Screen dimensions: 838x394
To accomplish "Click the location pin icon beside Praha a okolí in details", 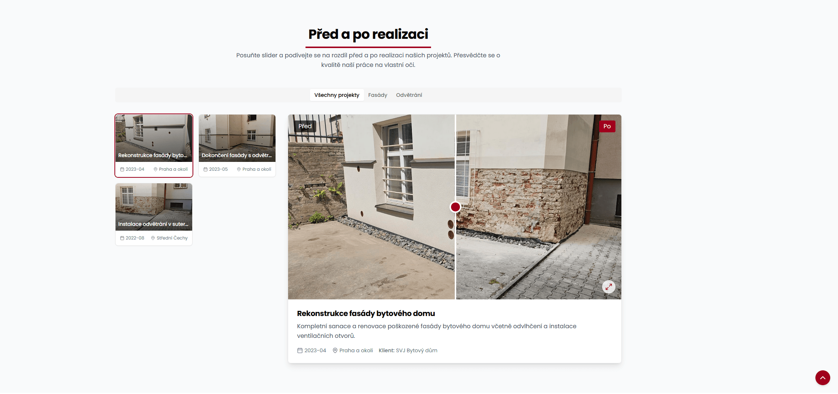I will tap(335, 350).
